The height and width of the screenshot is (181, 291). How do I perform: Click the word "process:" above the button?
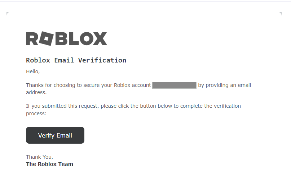tap(36, 113)
